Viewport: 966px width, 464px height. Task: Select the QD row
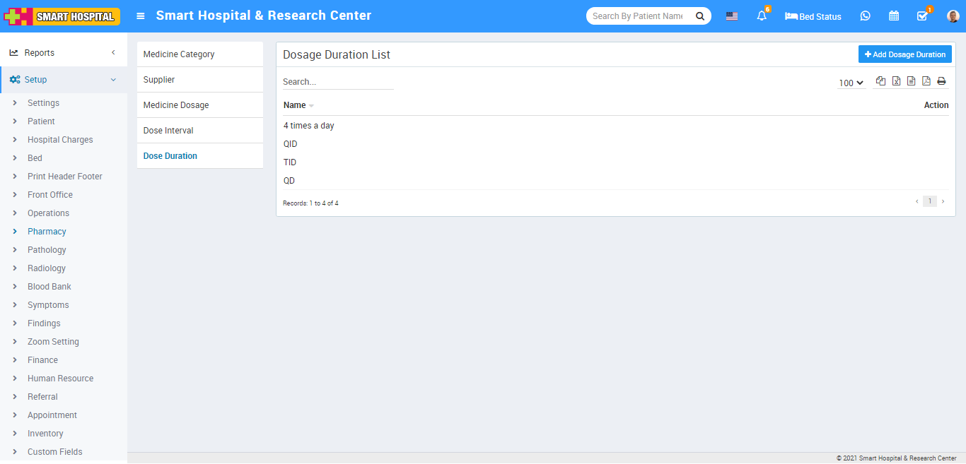pos(615,181)
